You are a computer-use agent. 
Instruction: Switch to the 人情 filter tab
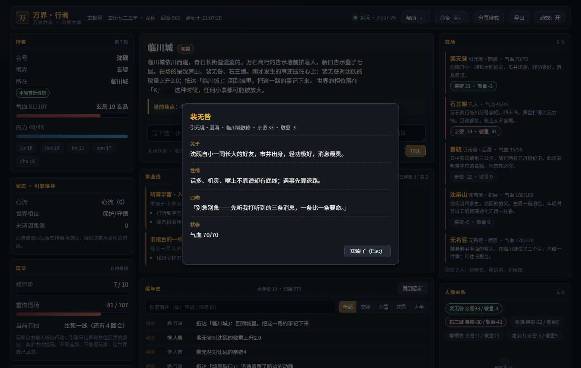point(383,307)
